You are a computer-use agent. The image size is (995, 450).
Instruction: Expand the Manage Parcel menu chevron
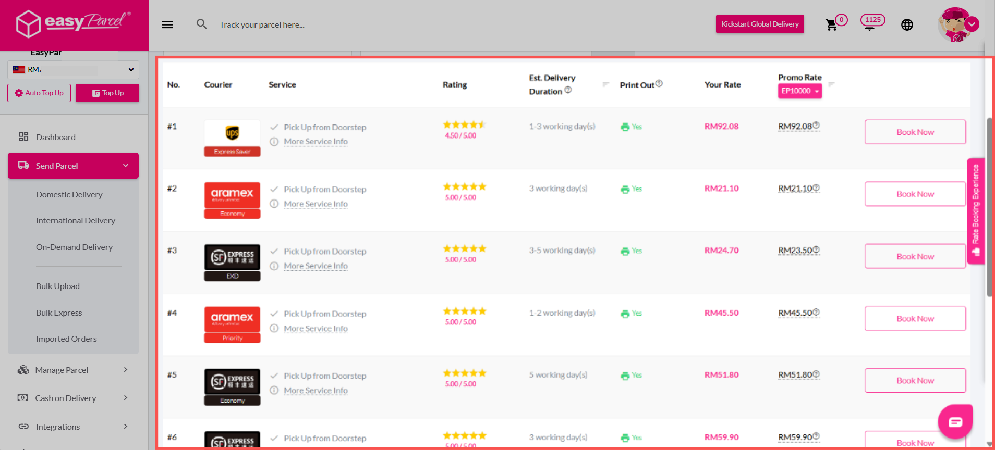126,370
